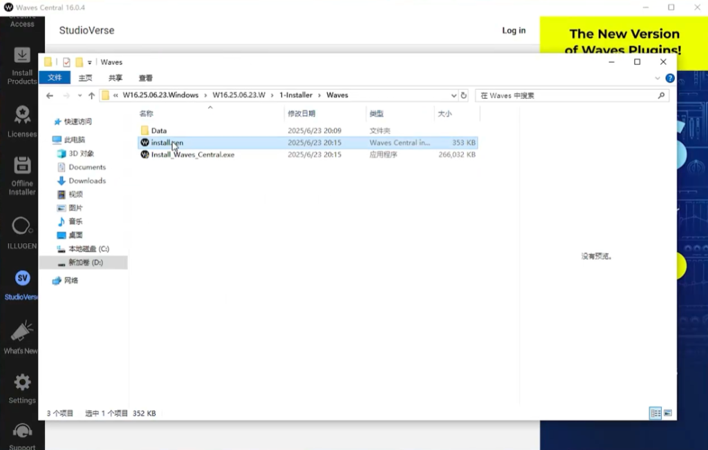Click W16.25.06.23.W breadcrumb segment
This screenshot has height=450, width=708.
point(239,95)
